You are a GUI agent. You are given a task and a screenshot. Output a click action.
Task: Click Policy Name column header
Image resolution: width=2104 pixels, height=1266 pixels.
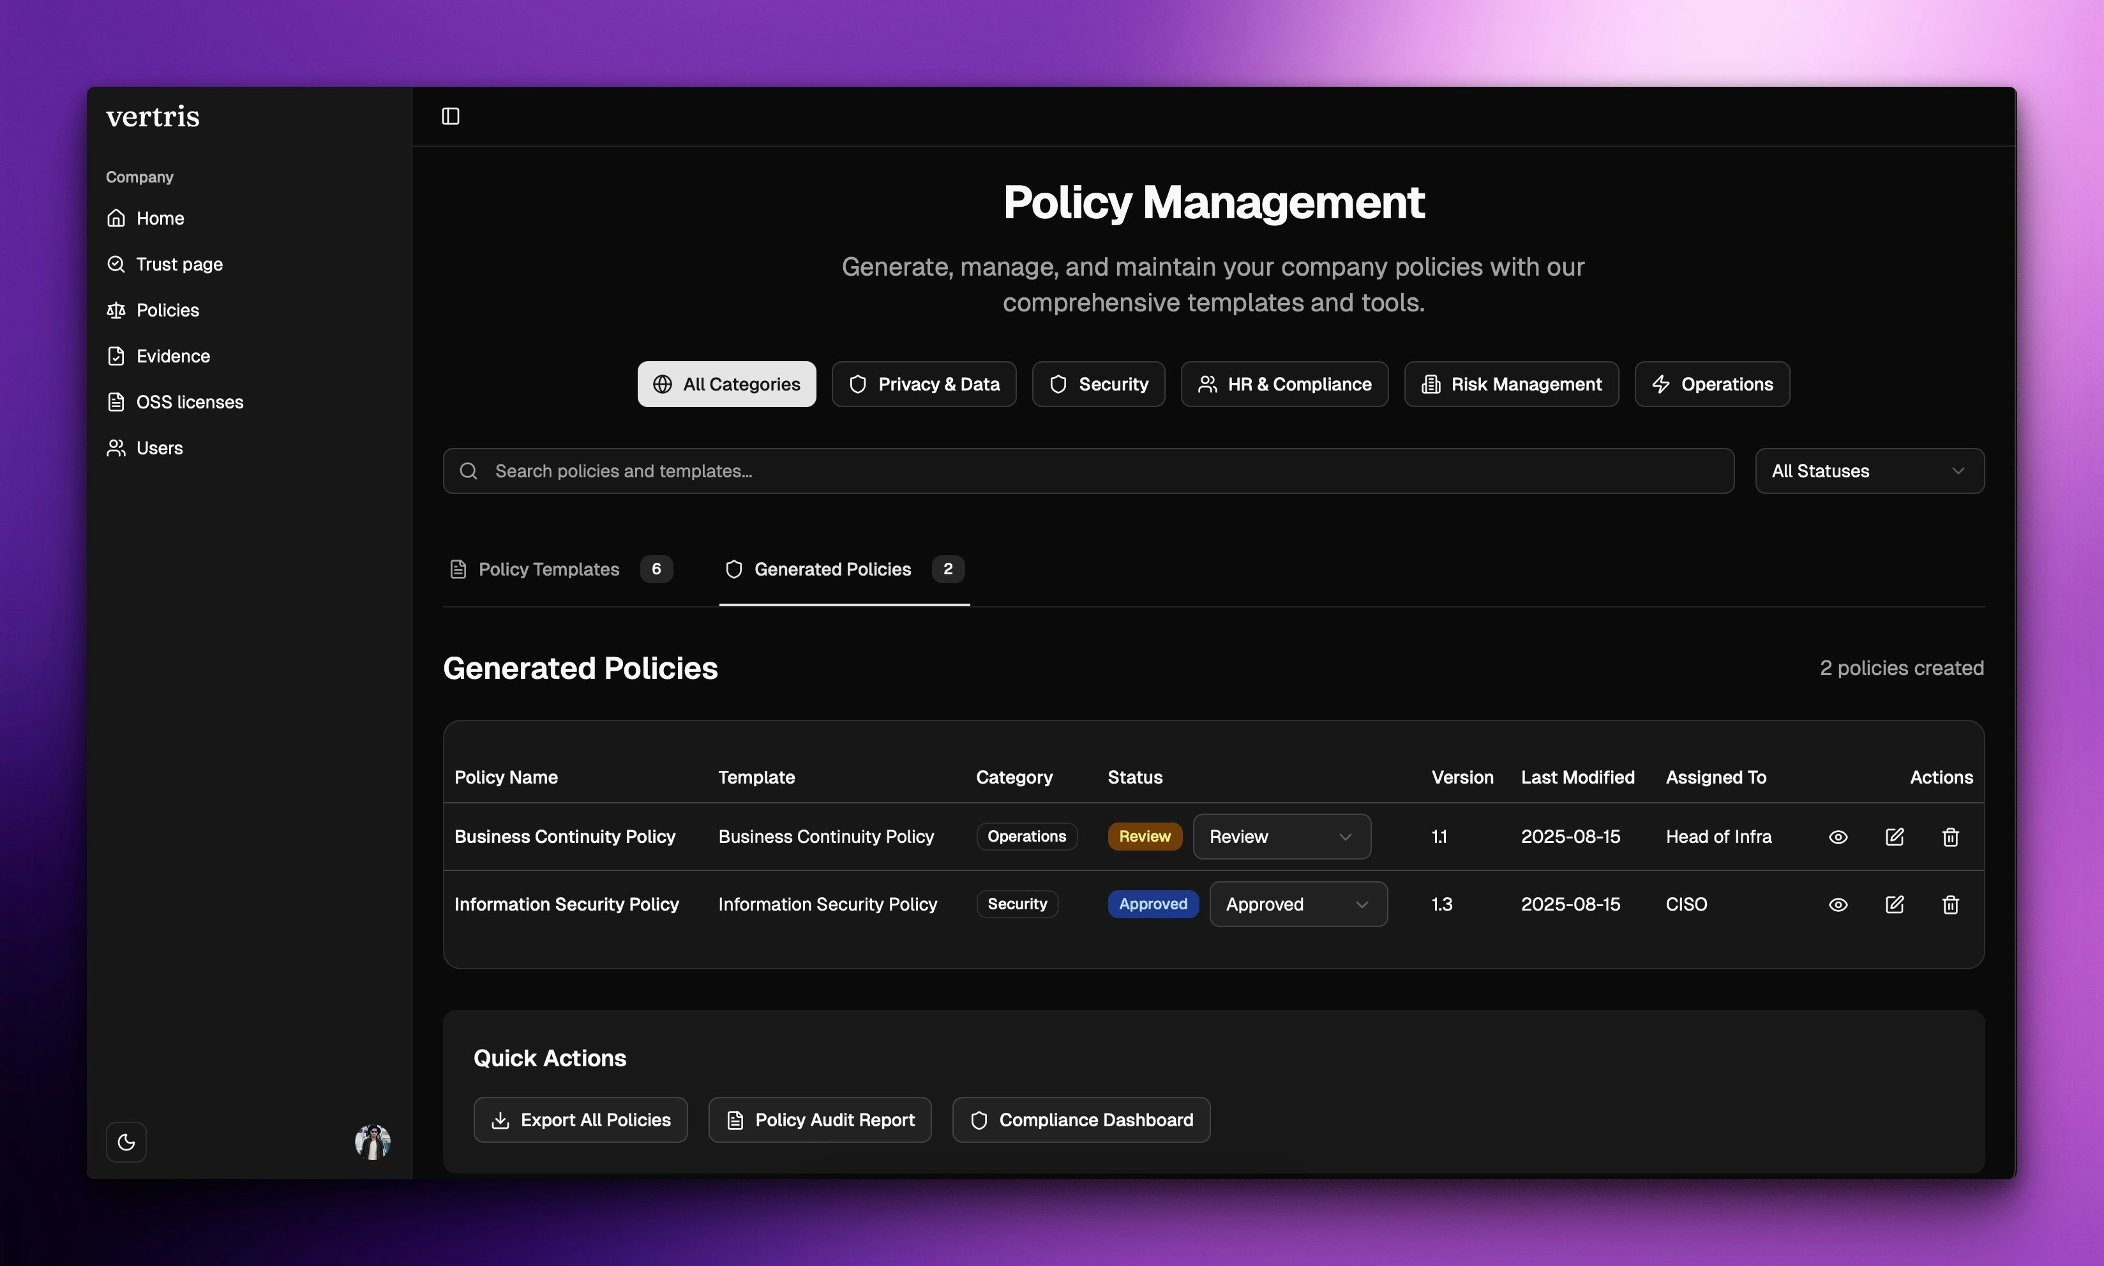506,778
